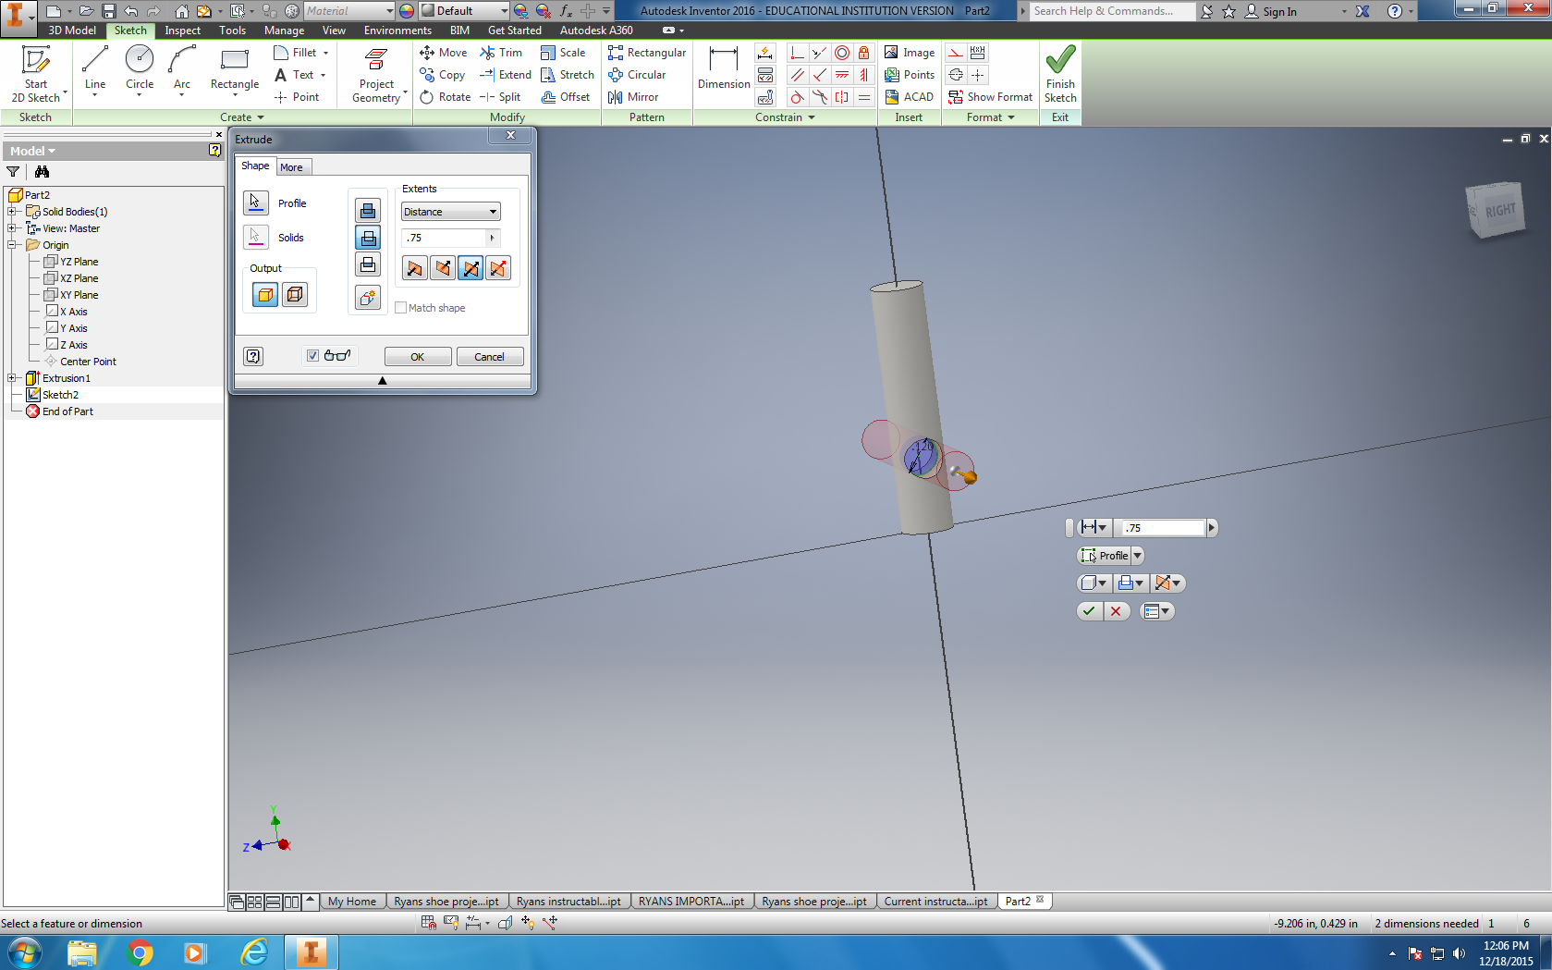
Task: Click the Profile selector arrow in Extrude dialog
Action: (x=256, y=203)
